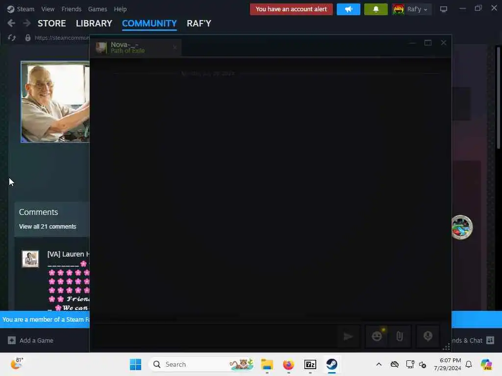Click the profile avatar image
Image resolution: width=502 pixels, height=376 pixels.
55,102
